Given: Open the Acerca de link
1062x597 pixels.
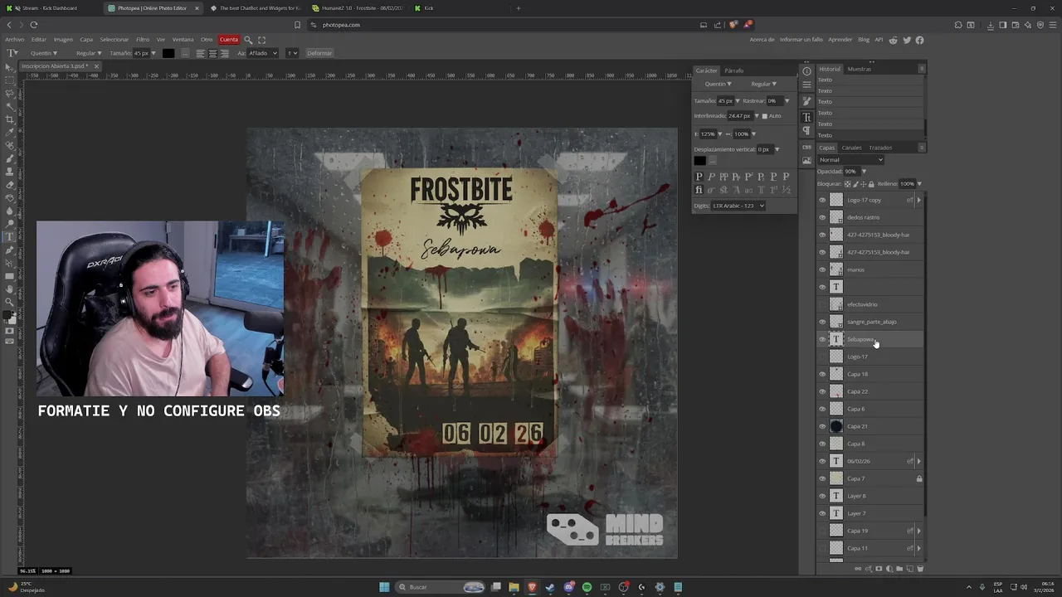Looking at the screenshot, I should point(762,39).
